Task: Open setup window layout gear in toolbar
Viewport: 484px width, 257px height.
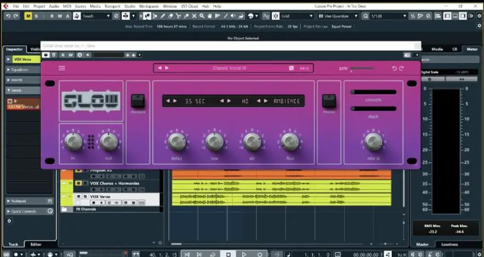Action: (x=471, y=16)
